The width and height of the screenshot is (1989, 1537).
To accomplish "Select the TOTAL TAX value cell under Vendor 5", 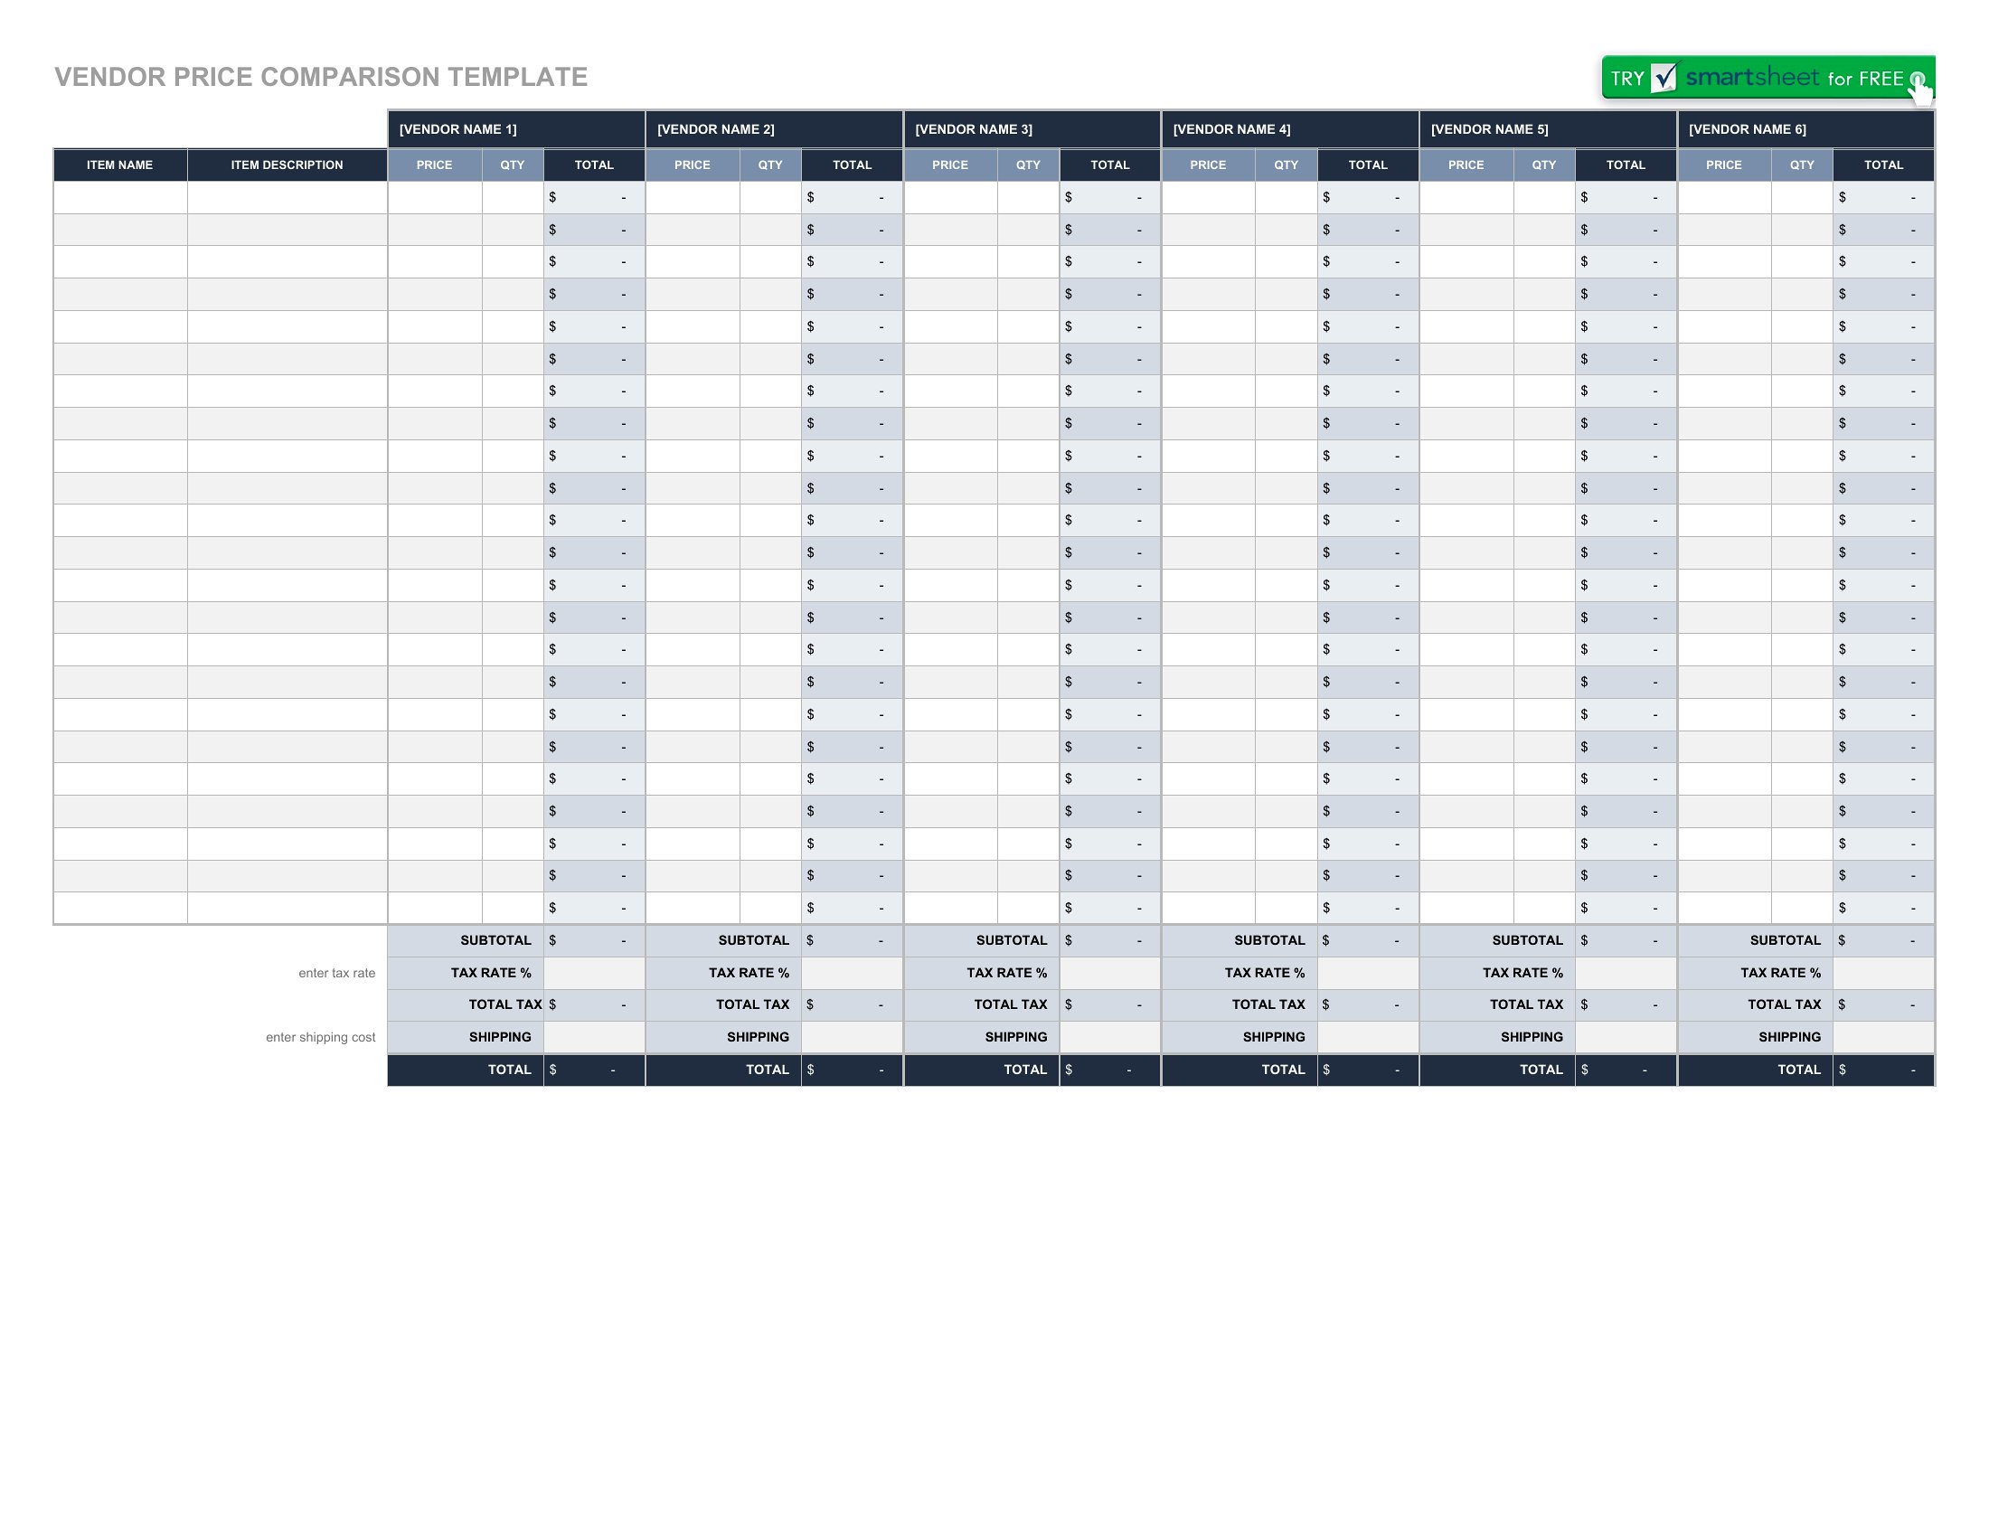I will coord(1626,1004).
